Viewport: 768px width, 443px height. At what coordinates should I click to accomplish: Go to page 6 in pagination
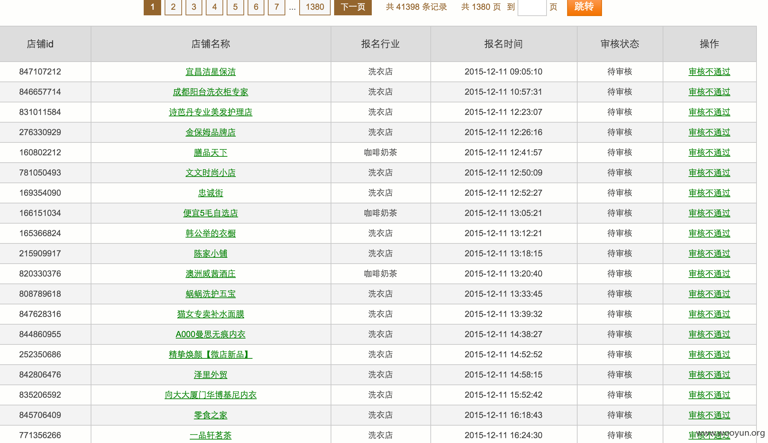coord(256,7)
